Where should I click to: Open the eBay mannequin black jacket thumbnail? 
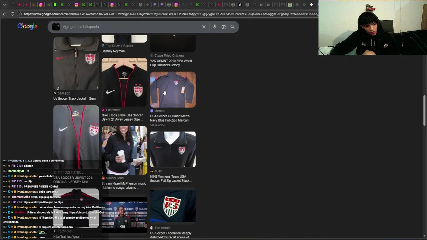(x=173, y=149)
